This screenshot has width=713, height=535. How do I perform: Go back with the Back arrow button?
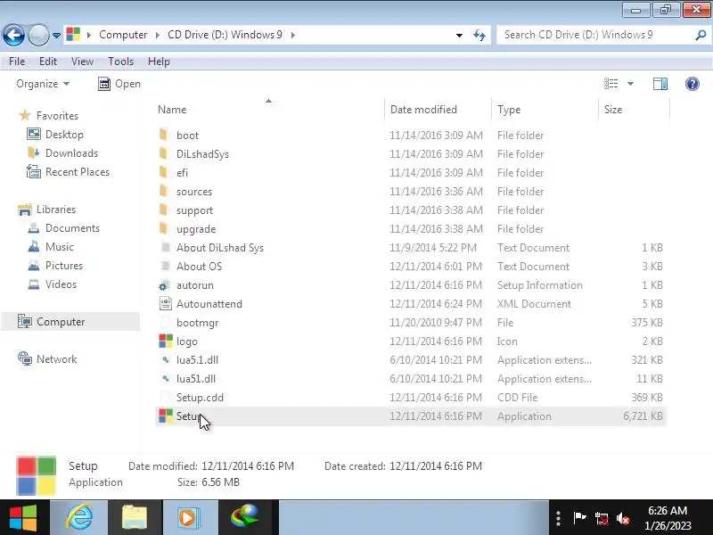coord(13,35)
